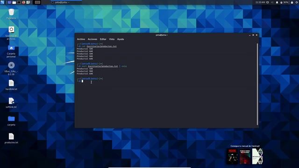The height and width of the screenshot is (168, 299).
Task: Click the volume icon in system tray
Action: coord(272,2)
